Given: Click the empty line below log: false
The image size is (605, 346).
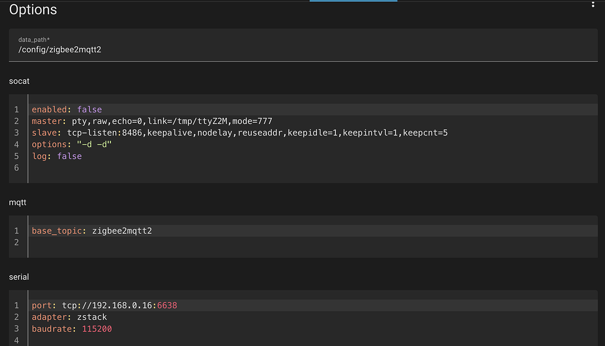Looking at the screenshot, I should (x=175, y=168).
